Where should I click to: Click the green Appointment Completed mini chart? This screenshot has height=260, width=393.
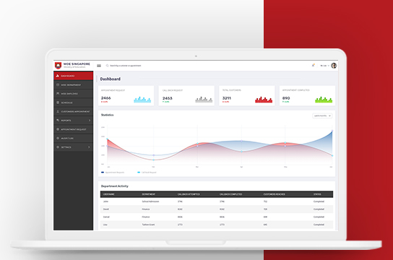pos(324,100)
